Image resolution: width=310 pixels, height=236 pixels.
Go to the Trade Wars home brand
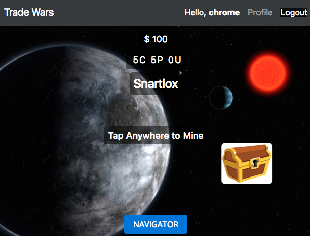coord(29,12)
